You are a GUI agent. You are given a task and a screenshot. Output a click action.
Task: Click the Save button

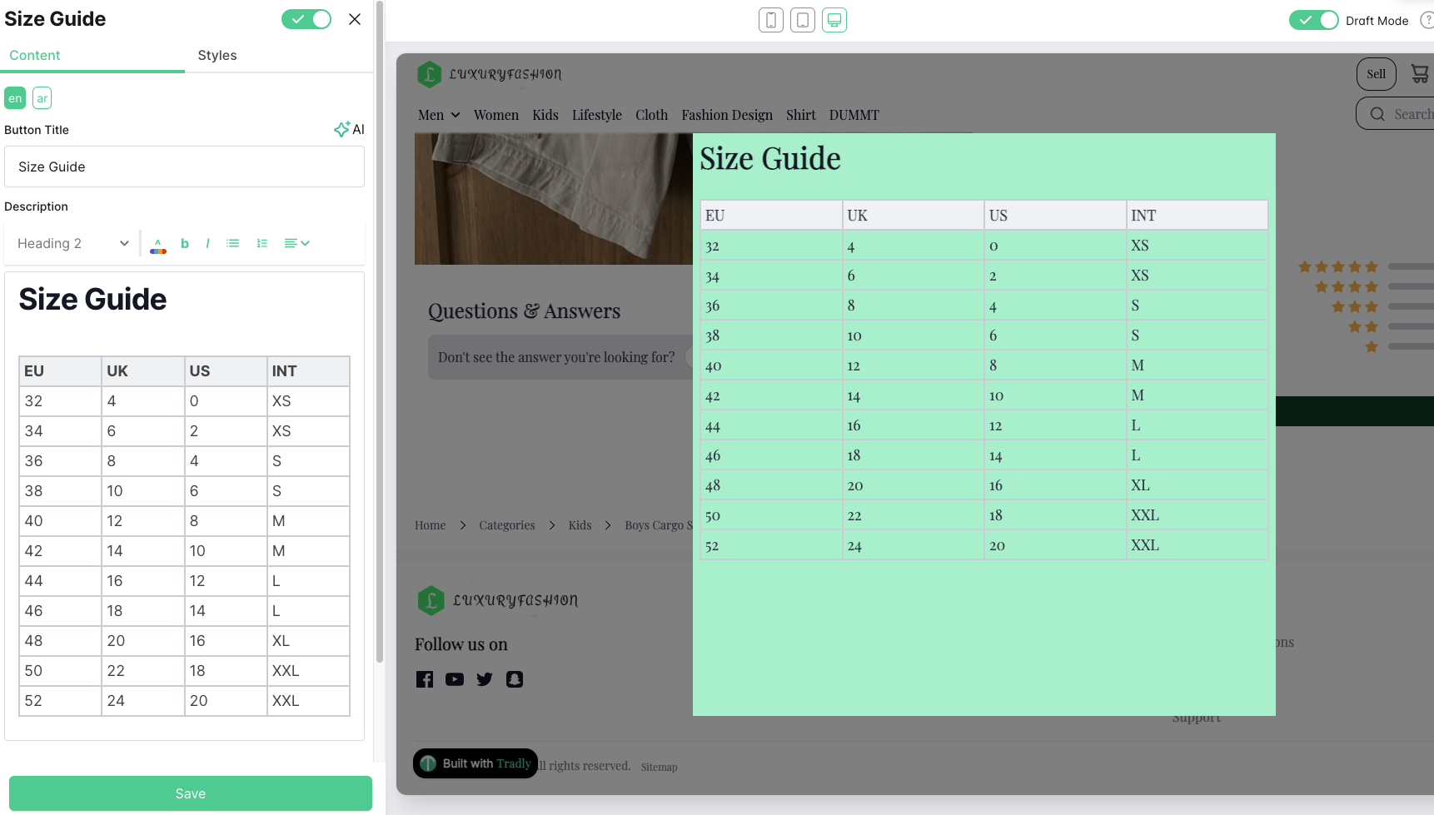click(191, 793)
